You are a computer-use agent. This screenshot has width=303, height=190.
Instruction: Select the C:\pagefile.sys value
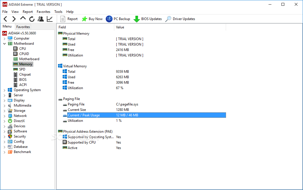tap(127, 104)
